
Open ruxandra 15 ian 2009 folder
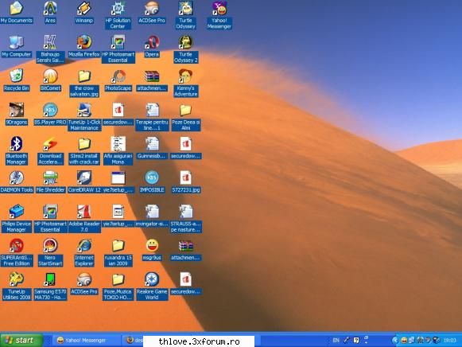click(118, 252)
